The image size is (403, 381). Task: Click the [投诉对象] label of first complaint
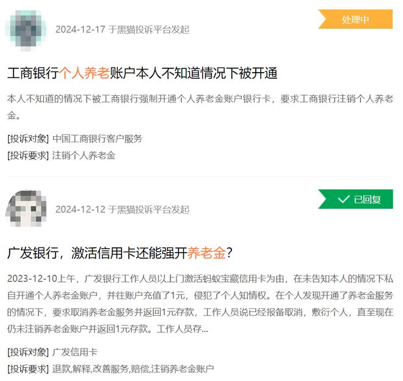28,139
